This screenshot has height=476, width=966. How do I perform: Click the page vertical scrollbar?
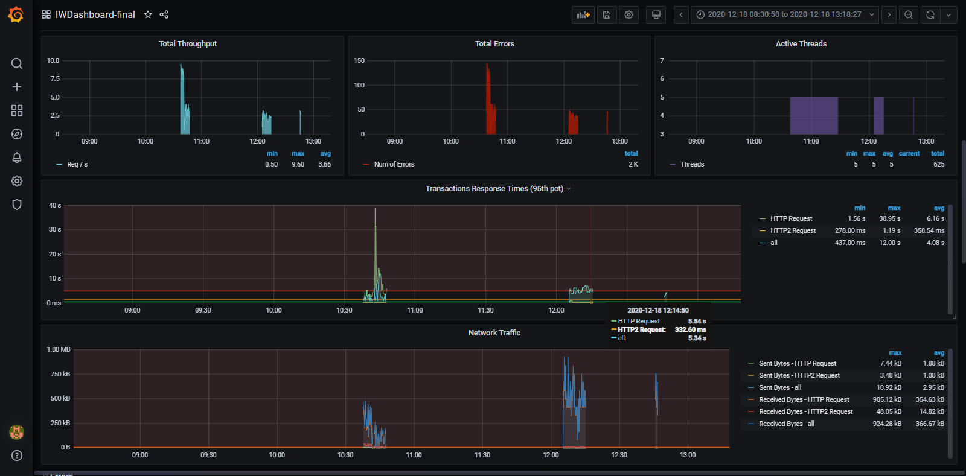[x=964, y=202]
